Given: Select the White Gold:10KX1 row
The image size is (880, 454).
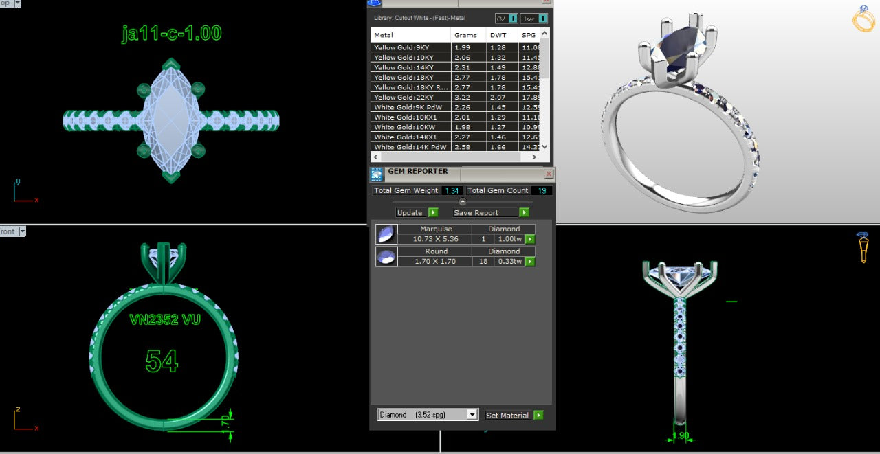Looking at the screenshot, I should (455, 117).
